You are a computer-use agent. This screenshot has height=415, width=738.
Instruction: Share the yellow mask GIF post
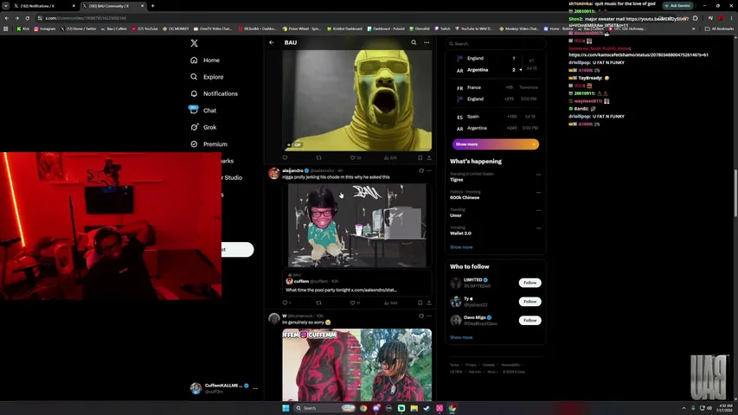(429, 157)
